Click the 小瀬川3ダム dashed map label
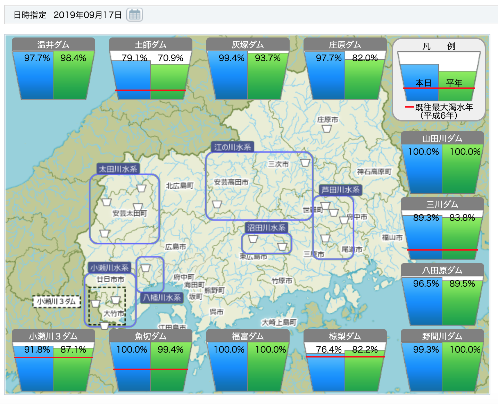The image size is (498, 404). [x=56, y=301]
